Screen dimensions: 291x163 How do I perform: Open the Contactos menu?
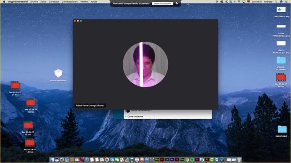[54, 2]
